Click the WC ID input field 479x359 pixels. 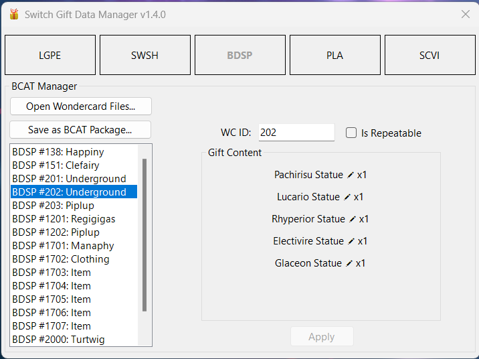click(x=296, y=133)
